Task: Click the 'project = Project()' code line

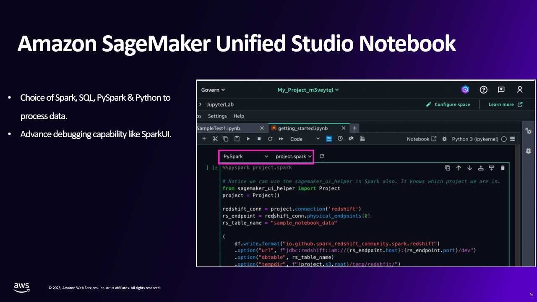Action: tap(251, 195)
